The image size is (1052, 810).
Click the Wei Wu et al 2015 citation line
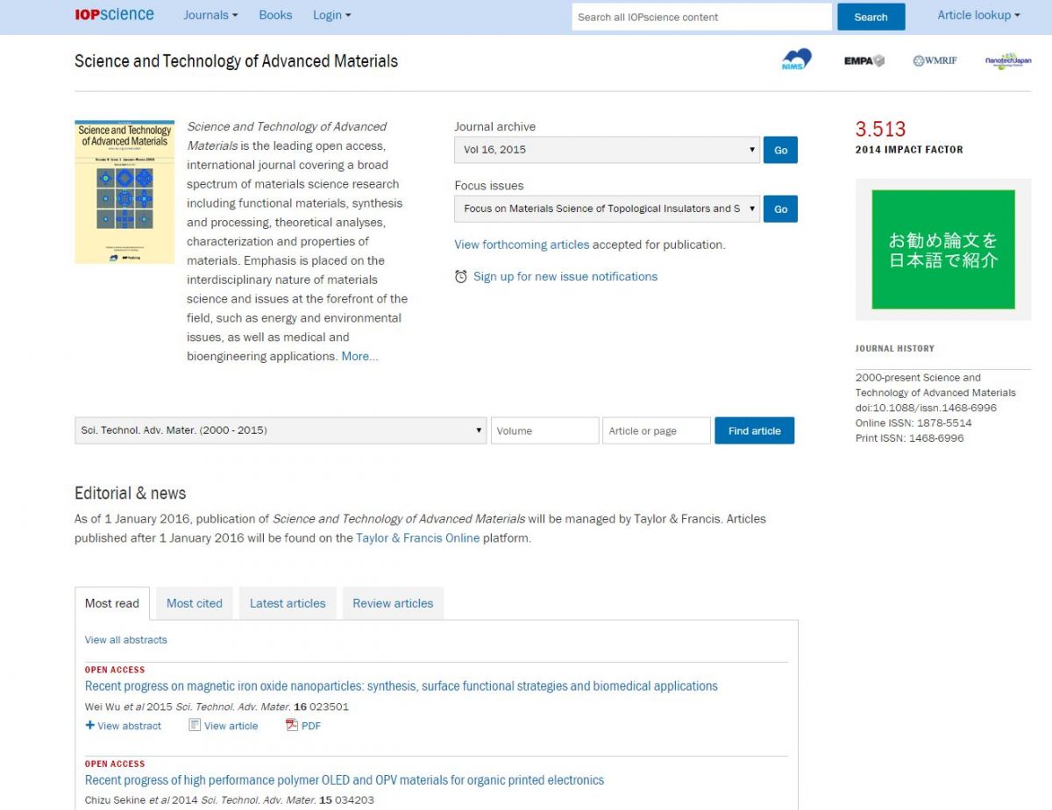coord(217,707)
